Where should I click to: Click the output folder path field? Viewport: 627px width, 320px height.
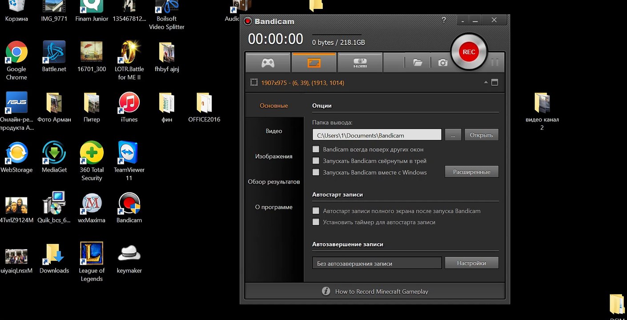[x=377, y=135]
